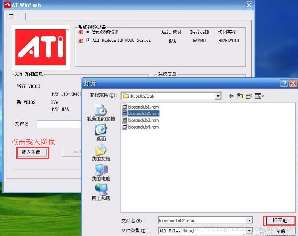Click the DeviceID value 0x9440
Viewport: 298px width, 236px height.
tap(198, 41)
